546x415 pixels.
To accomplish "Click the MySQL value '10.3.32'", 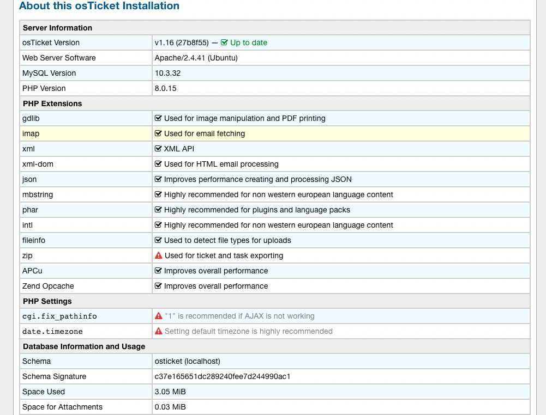I will click(167, 74).
